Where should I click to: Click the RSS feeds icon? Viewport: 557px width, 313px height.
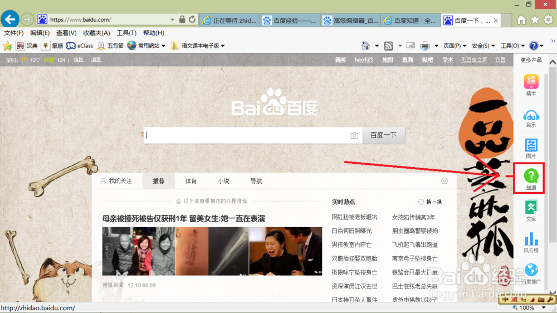[x=389, y=46]
